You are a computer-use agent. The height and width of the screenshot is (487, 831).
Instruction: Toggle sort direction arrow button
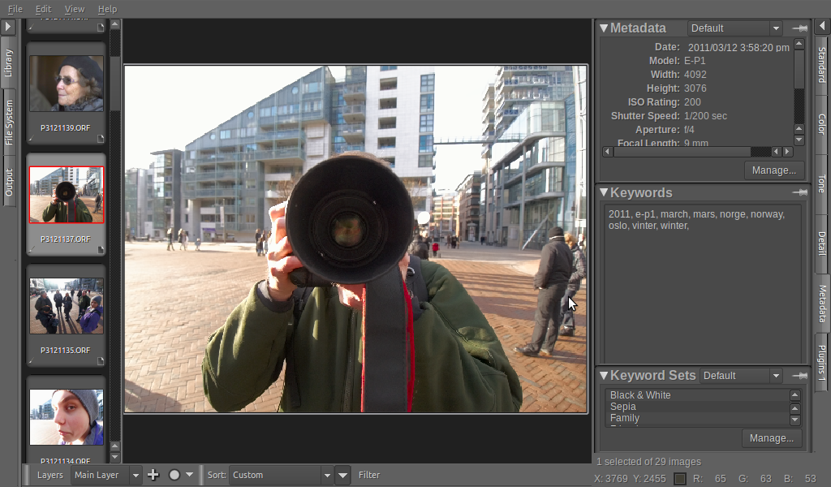(x=343, y=475)
